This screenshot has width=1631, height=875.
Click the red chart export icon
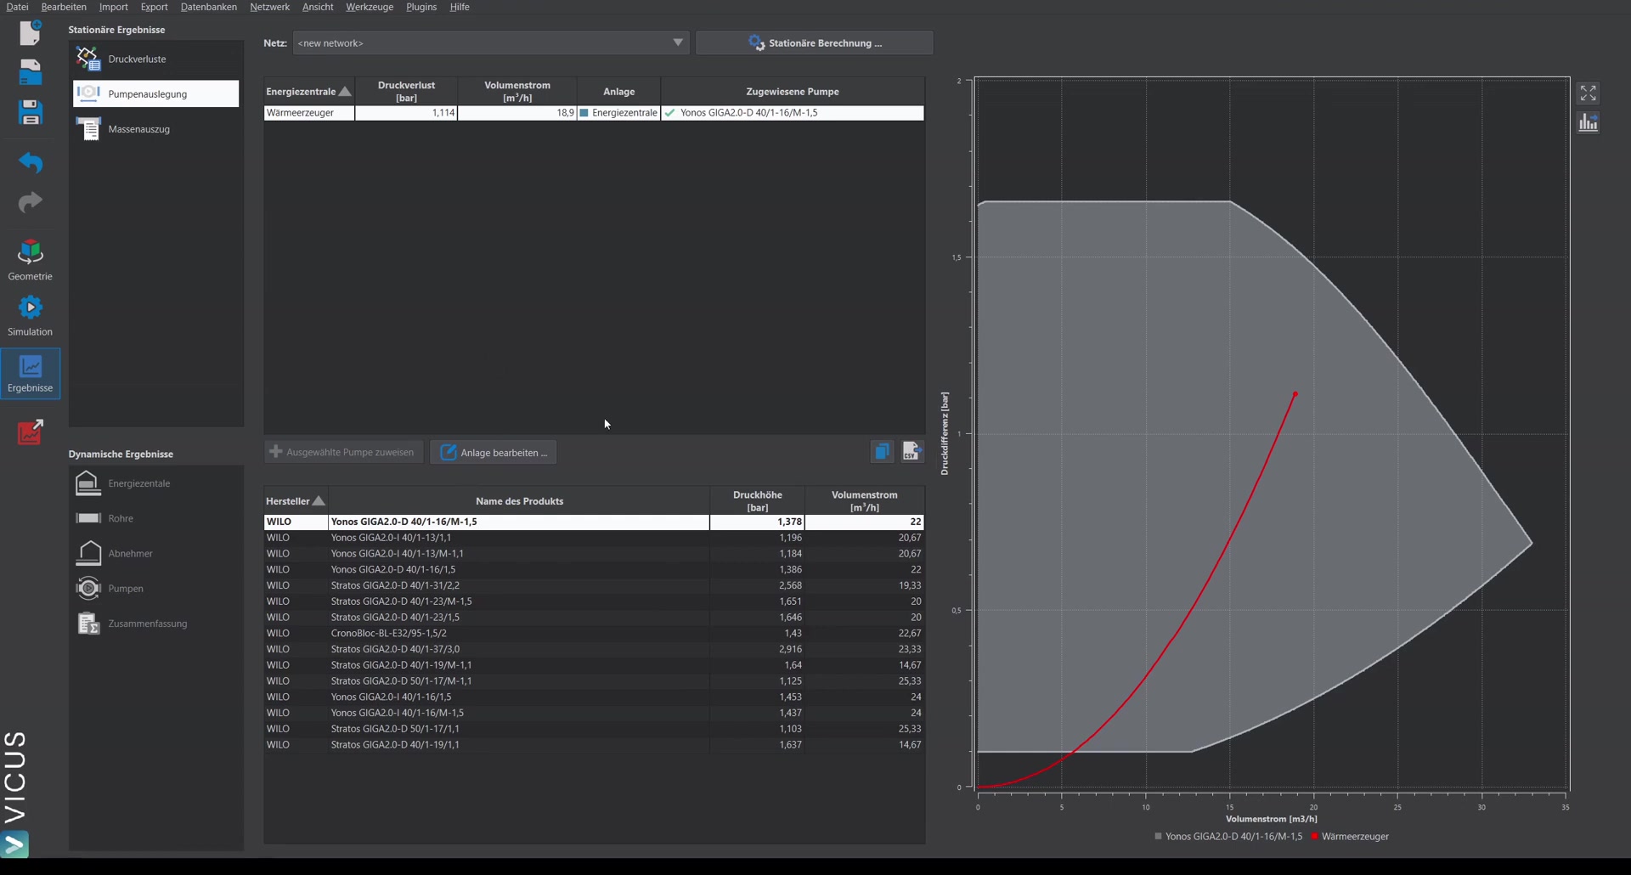(31, 432)
